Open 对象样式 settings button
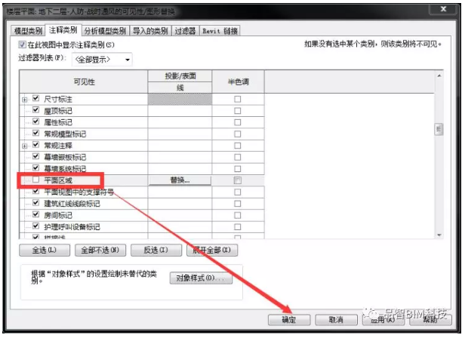Viewport: 465px width, 338px height. (x=200, y=278)
